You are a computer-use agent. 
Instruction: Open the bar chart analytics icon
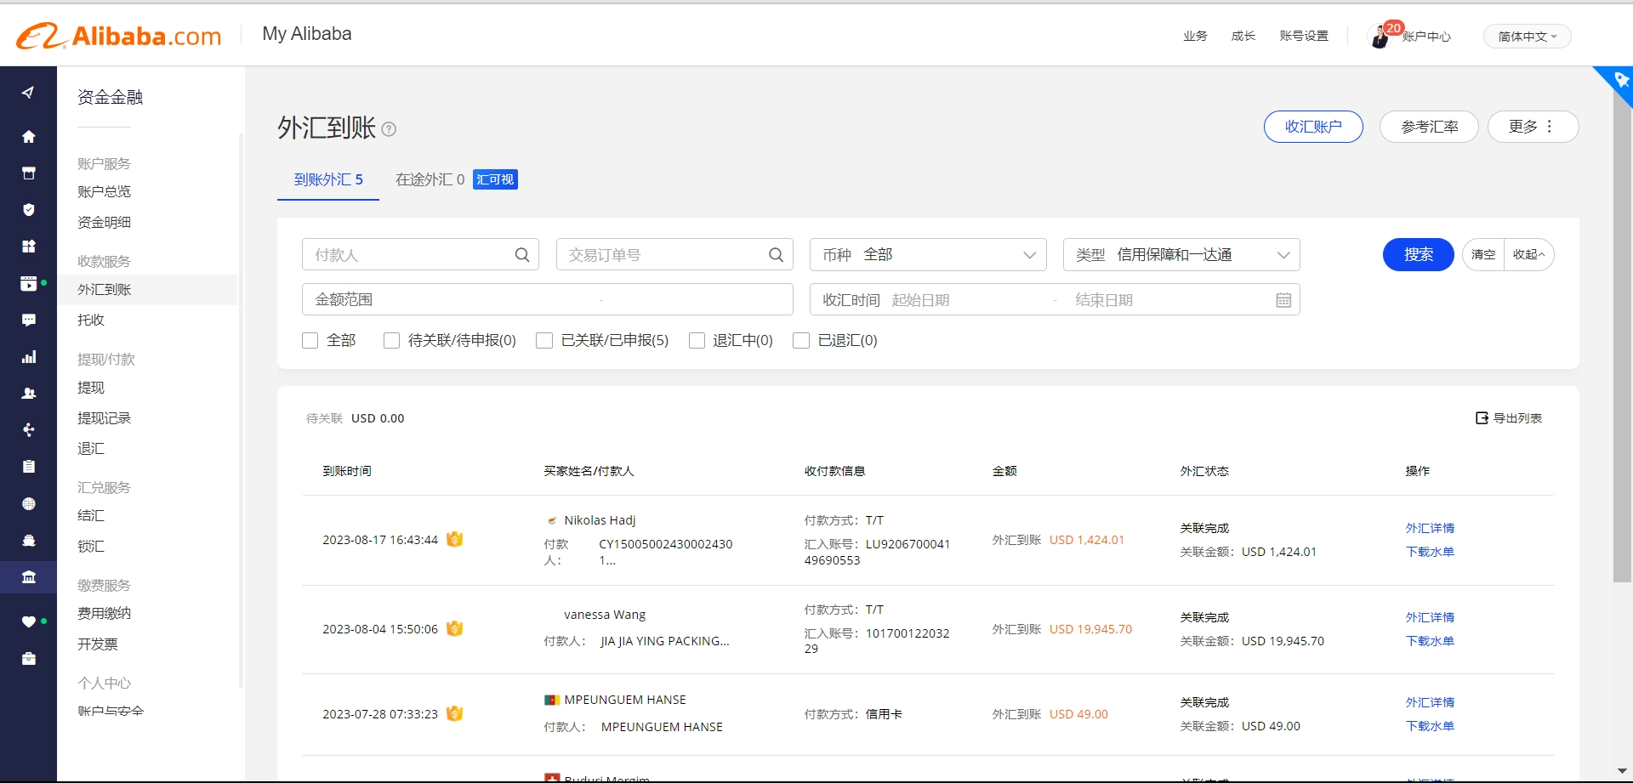(28, 357)
